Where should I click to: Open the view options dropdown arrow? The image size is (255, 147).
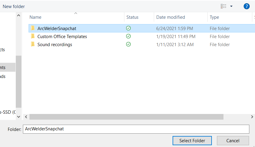click(x=231, y=6)
